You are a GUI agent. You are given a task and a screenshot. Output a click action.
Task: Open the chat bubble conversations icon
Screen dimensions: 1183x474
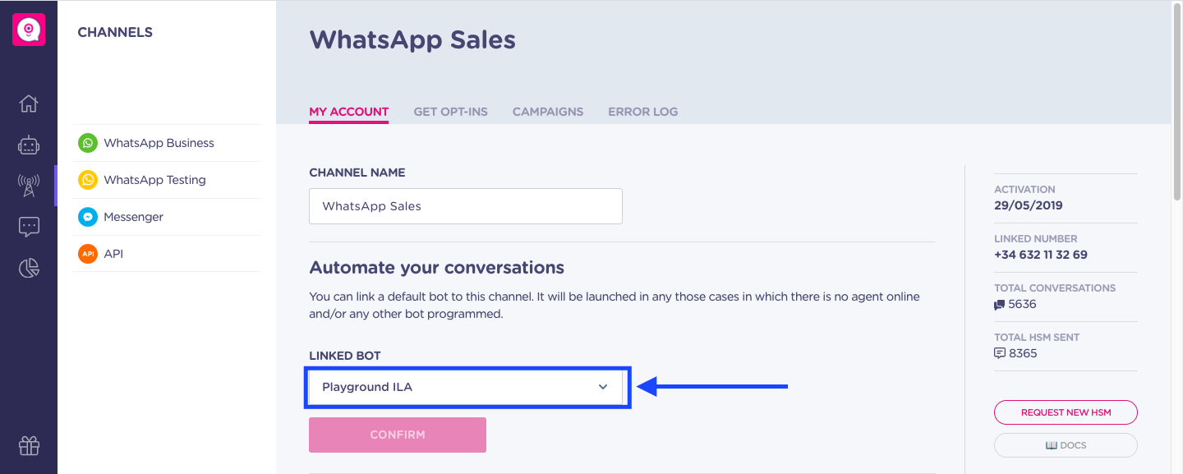(x=29, y=227)
